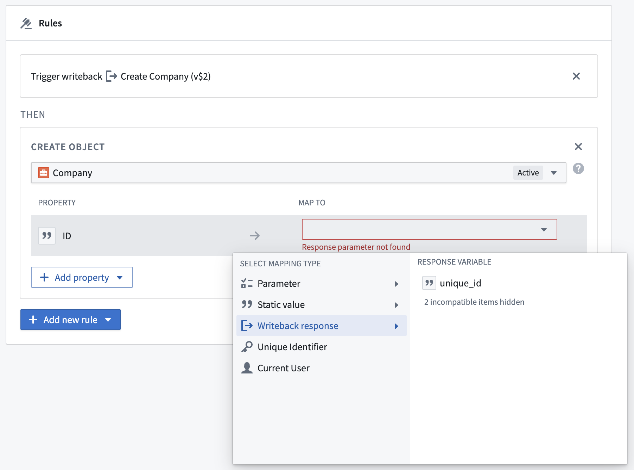The height and width of the screenshot is (470, 634).
Task: Click the Static value quote icon
Action: pyautogui.click(x=247, y=304)
